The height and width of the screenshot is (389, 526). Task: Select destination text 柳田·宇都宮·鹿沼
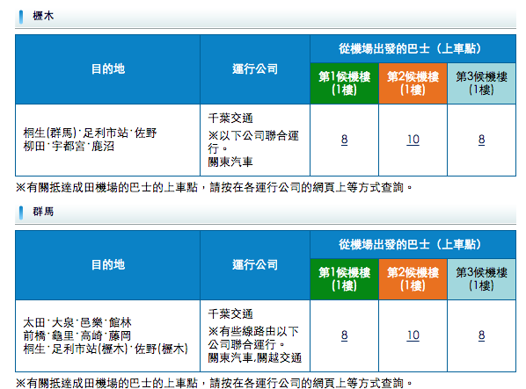(69, 147)
